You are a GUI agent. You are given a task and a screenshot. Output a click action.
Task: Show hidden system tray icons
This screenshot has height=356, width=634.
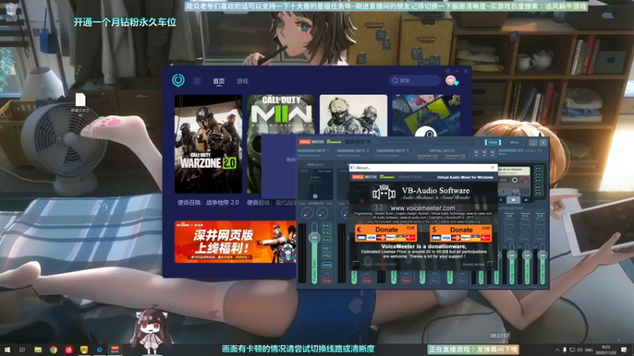pyautogui.click(x=557, y=350)
